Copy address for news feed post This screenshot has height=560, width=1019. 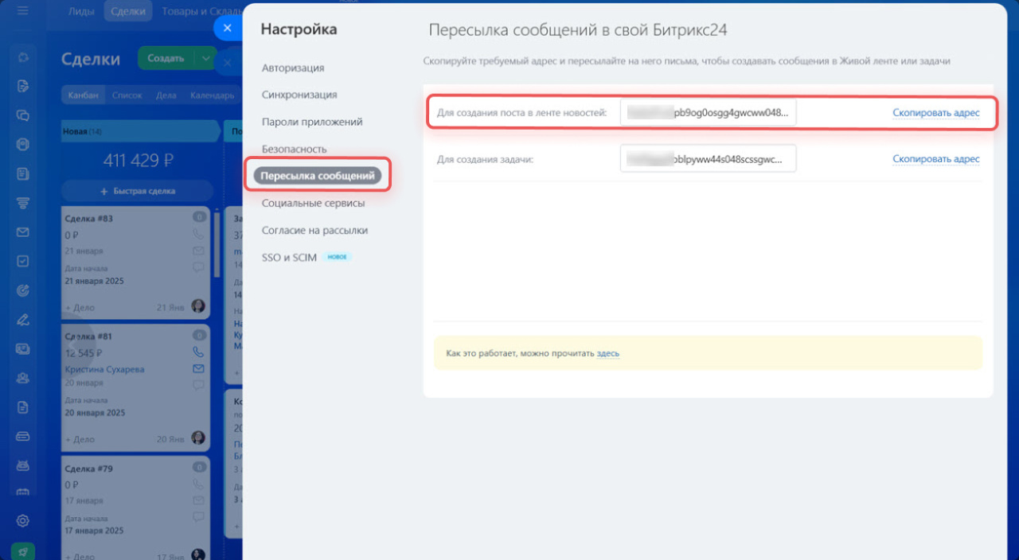coord(936,113)
